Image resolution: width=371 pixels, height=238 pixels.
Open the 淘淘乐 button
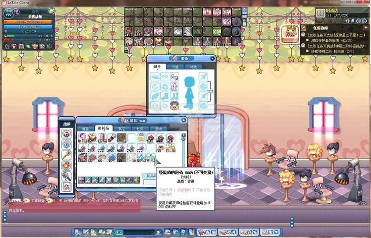[x=228, y=233]
